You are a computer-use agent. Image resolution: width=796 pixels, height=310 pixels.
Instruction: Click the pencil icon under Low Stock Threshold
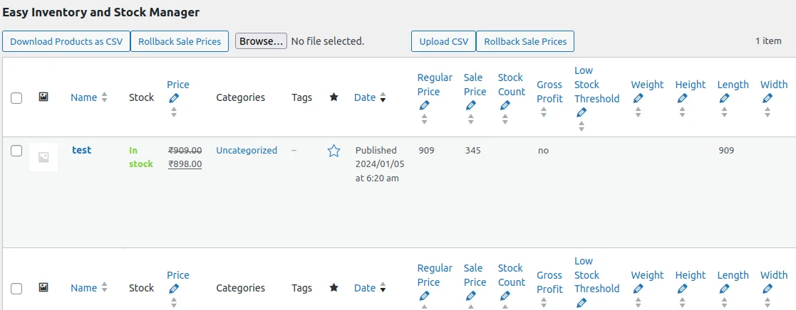tap(582, 112)
